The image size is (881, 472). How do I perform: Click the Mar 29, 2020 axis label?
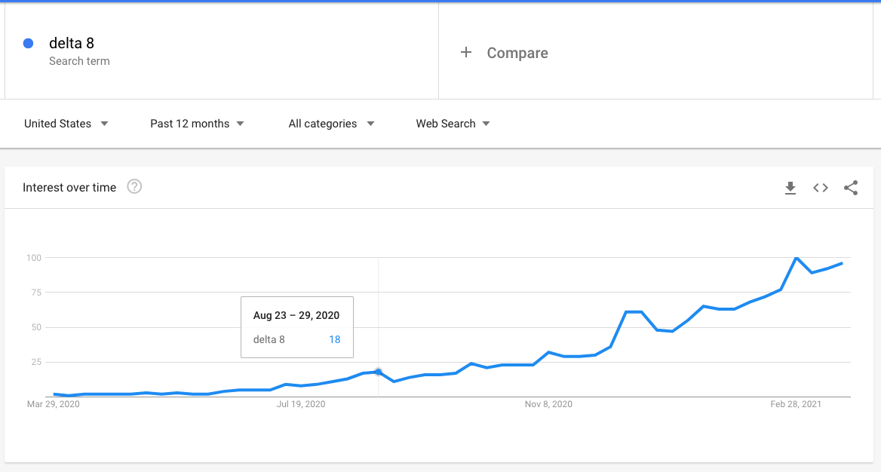click(x=54, y=404)
